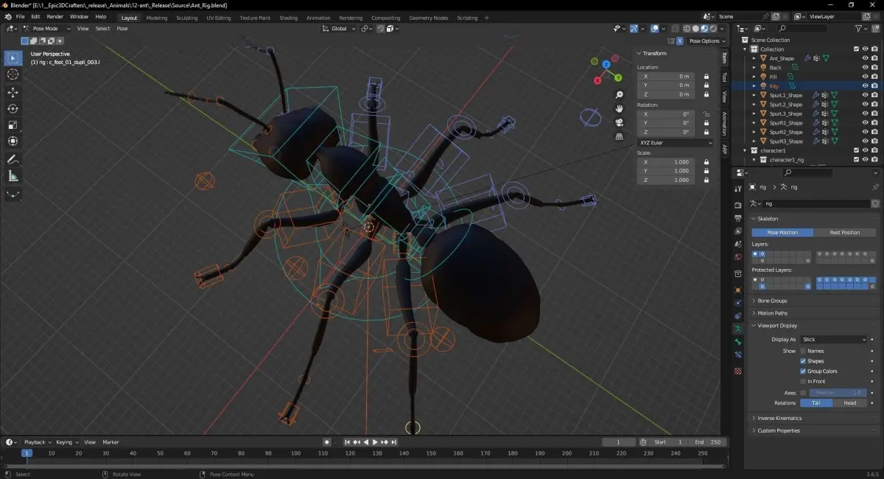Screen dimensions: 884x479
Task: Switch to orthographic view grid icon
Action: coord(620,136)
